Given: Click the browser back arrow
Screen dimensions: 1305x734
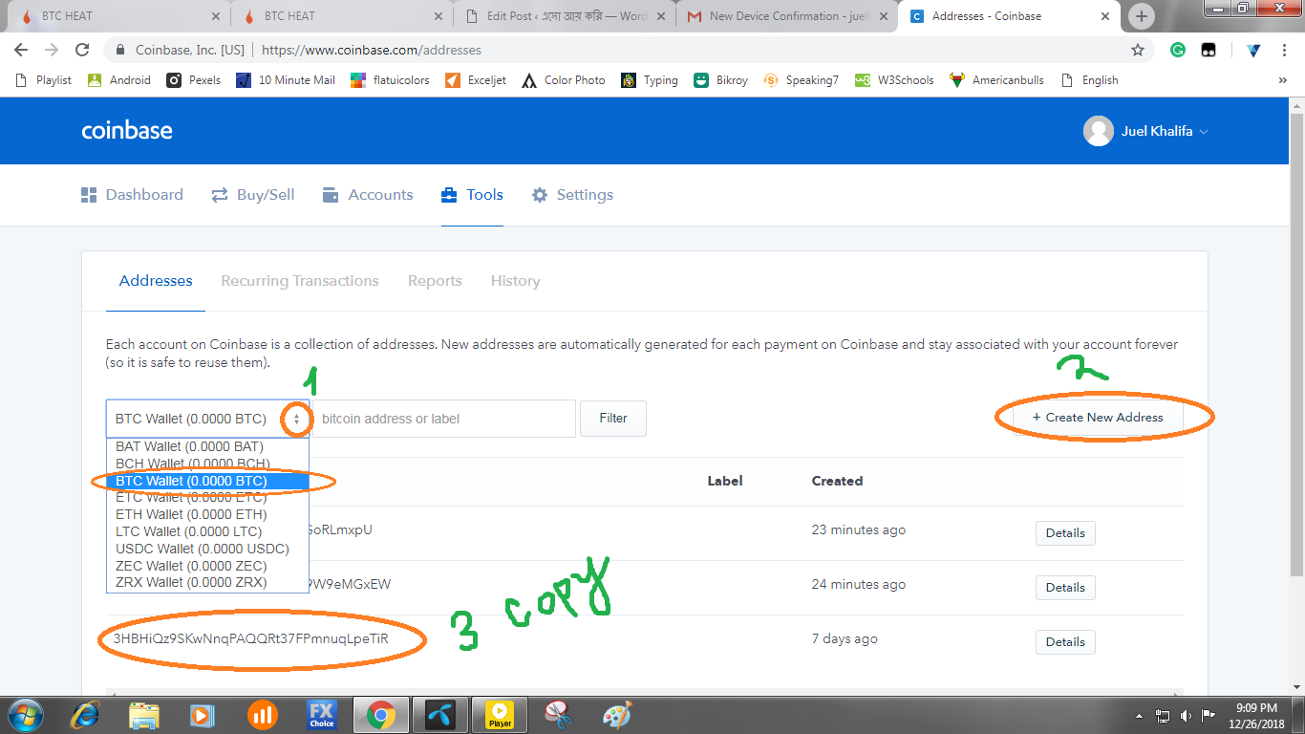Looking at the screenshot, I should pyautogui.click(x=21, y=50).
